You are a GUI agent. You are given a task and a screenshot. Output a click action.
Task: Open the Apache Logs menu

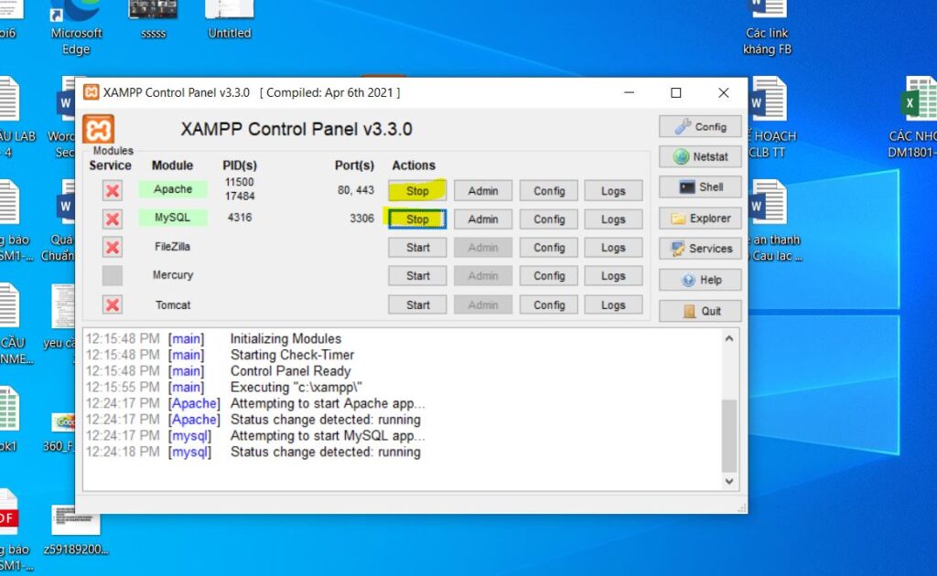(613, 191)
